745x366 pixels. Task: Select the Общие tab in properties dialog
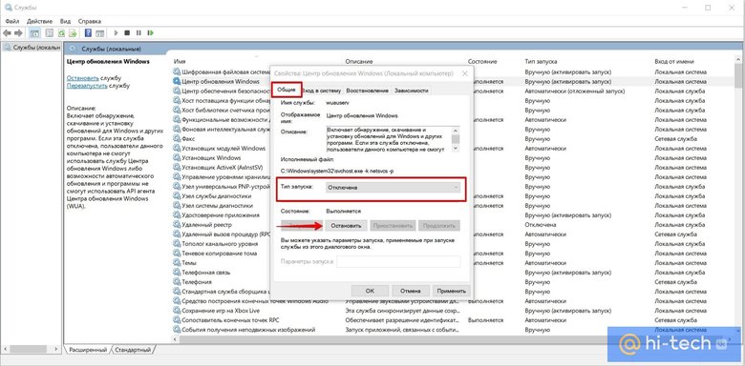click(287, 91)
